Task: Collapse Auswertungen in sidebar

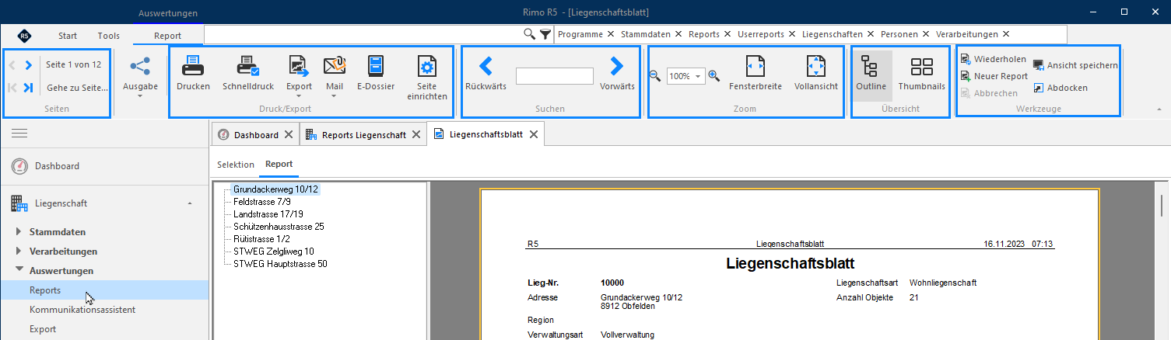Action: (x=19, y=271)
